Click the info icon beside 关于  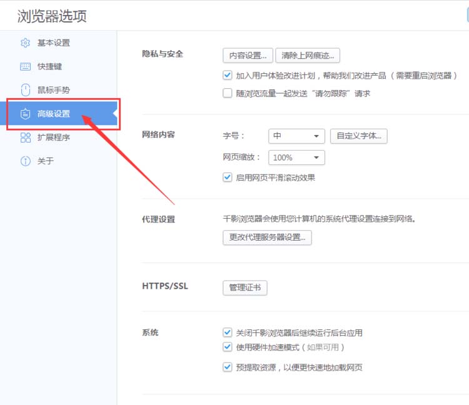point(26,161)
